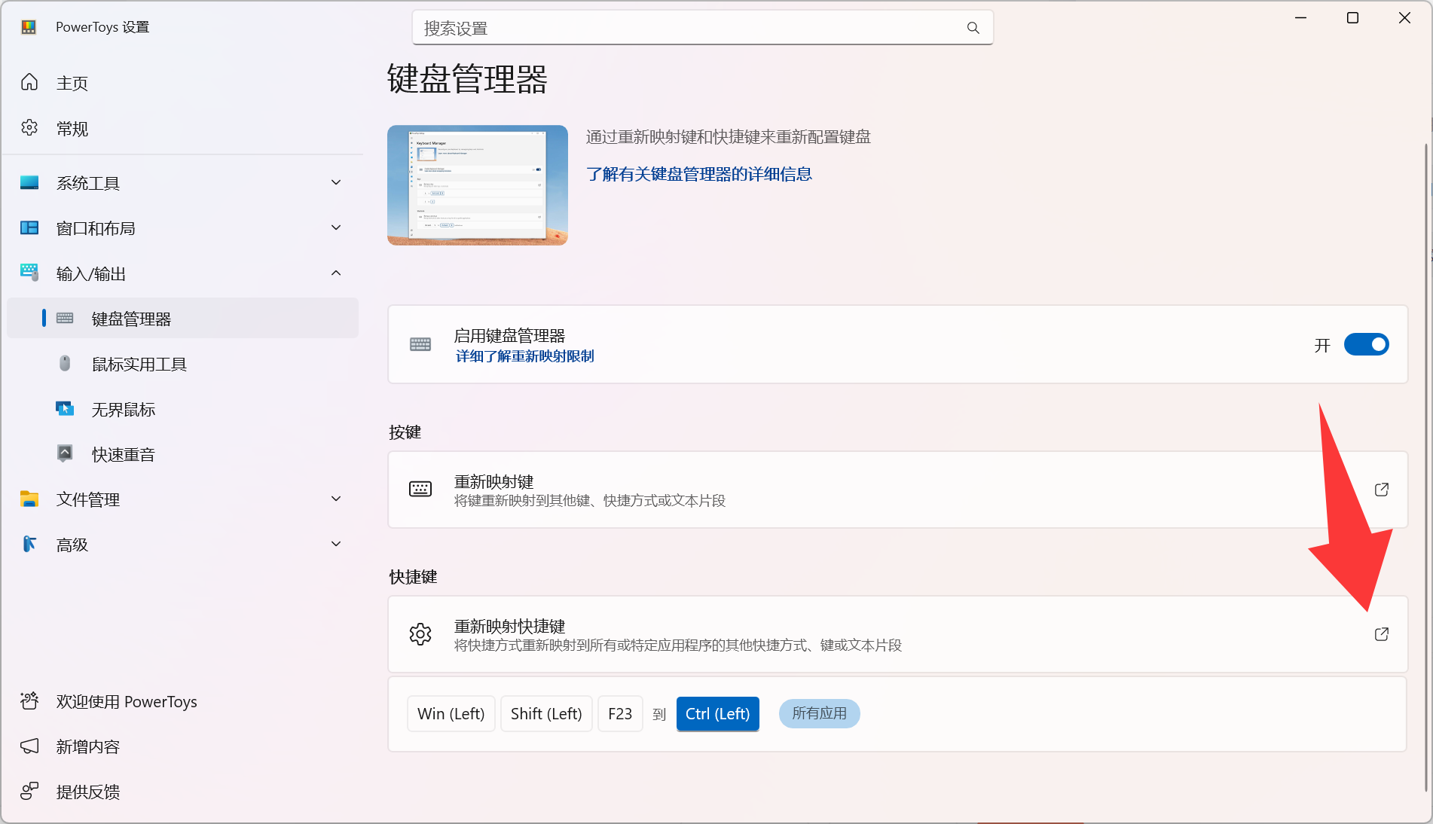Minimize the PowerToys window
Screen dimensions: 1433x824
tap(1300, 18)
